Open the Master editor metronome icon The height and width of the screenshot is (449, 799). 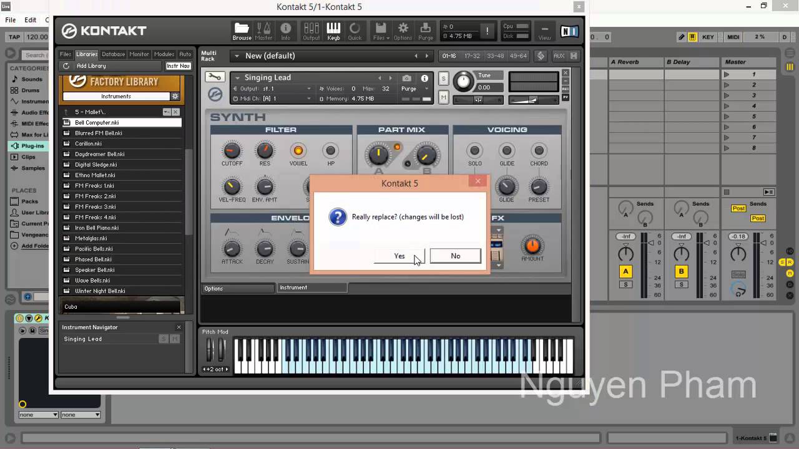pyautogui.click(x=263, y=31)
